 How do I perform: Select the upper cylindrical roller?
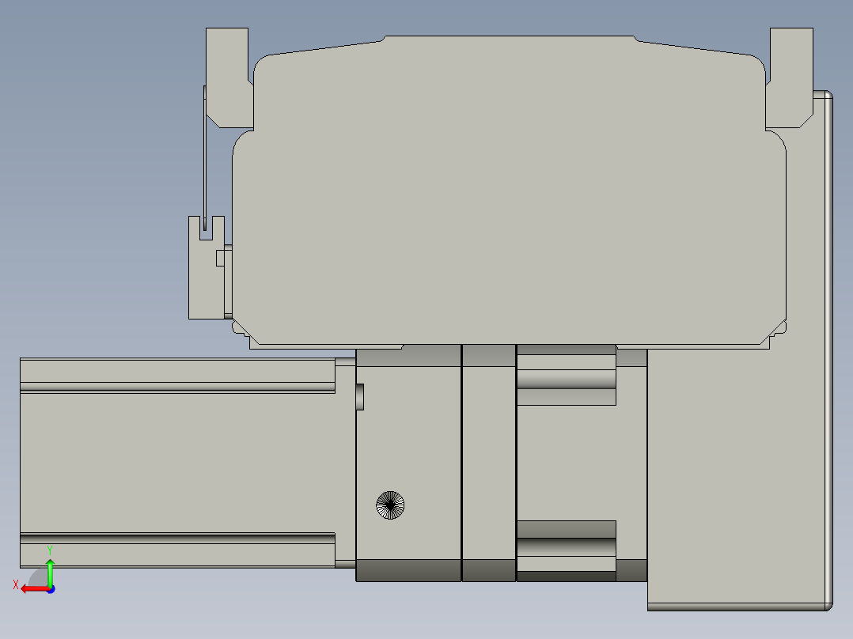coord(567,379)
